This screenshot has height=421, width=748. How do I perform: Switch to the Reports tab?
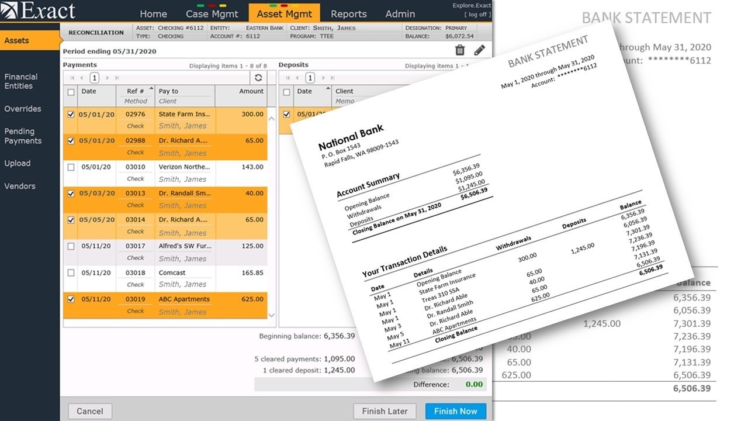(x=349, y=13)
